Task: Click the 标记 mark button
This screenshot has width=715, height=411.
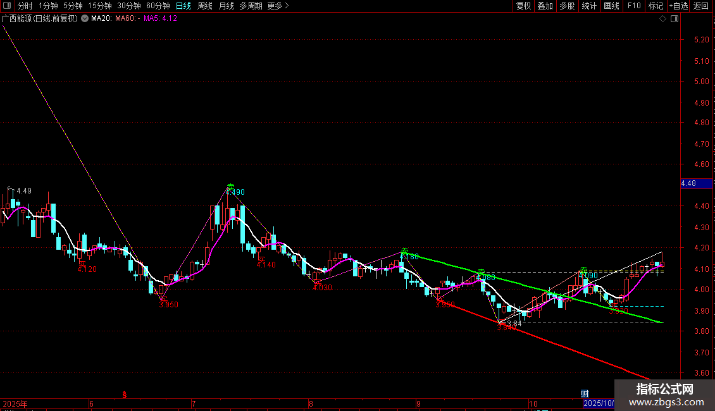Action: coord(656,6)
